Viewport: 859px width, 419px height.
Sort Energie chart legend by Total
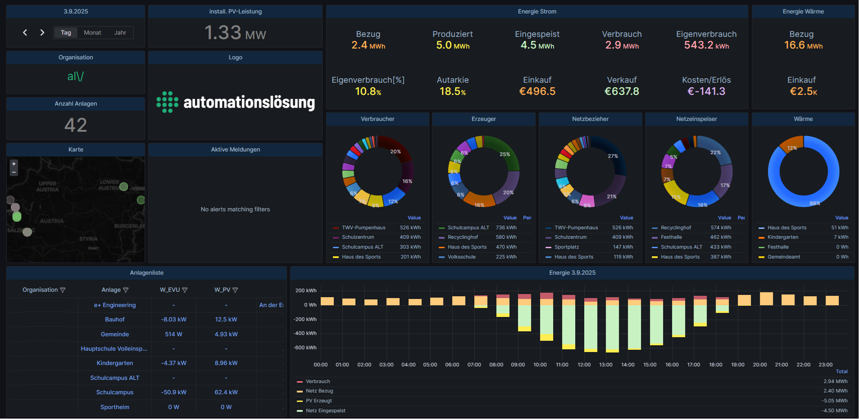tap(841, 371)
